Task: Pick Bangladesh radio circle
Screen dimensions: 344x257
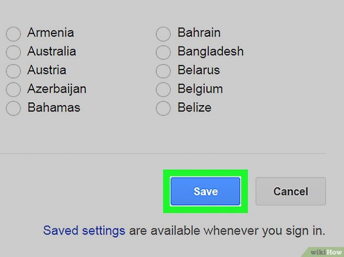Action: pos(163,53)
